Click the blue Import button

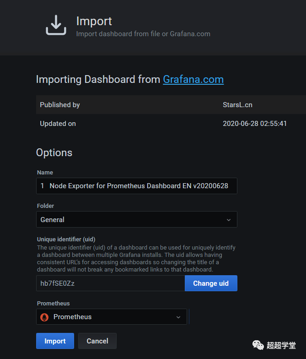(x=55, y=341)
